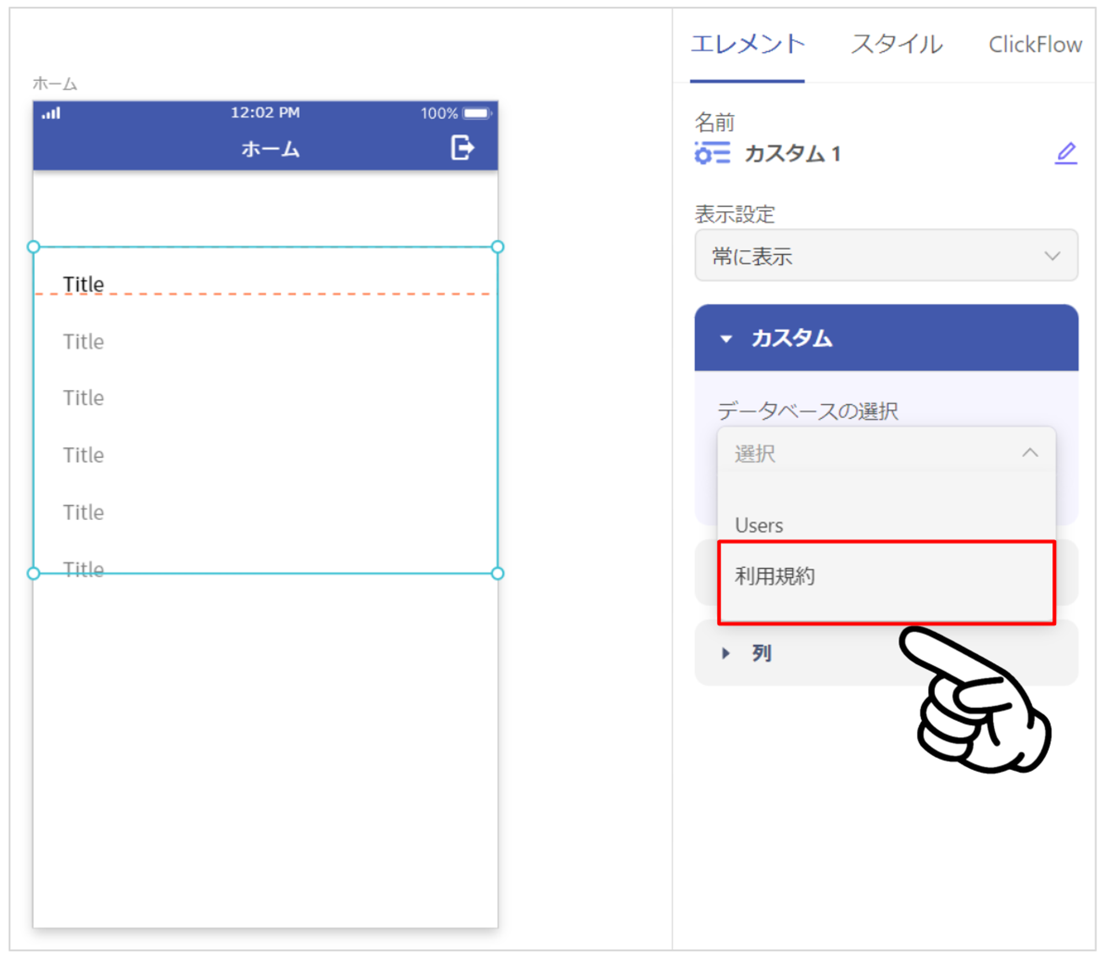Choose 利用規約 from database list
This screenshot has width=1104, height=962.
tap(886, 582)
